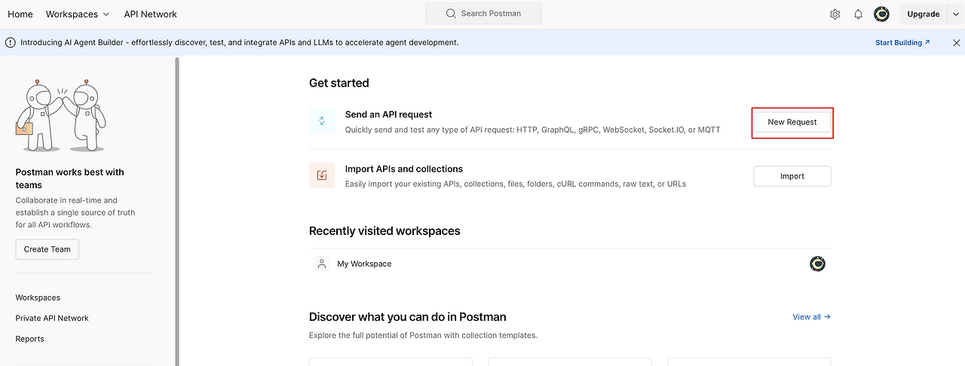Click the Import APIs and collections icon

[322, 175]
